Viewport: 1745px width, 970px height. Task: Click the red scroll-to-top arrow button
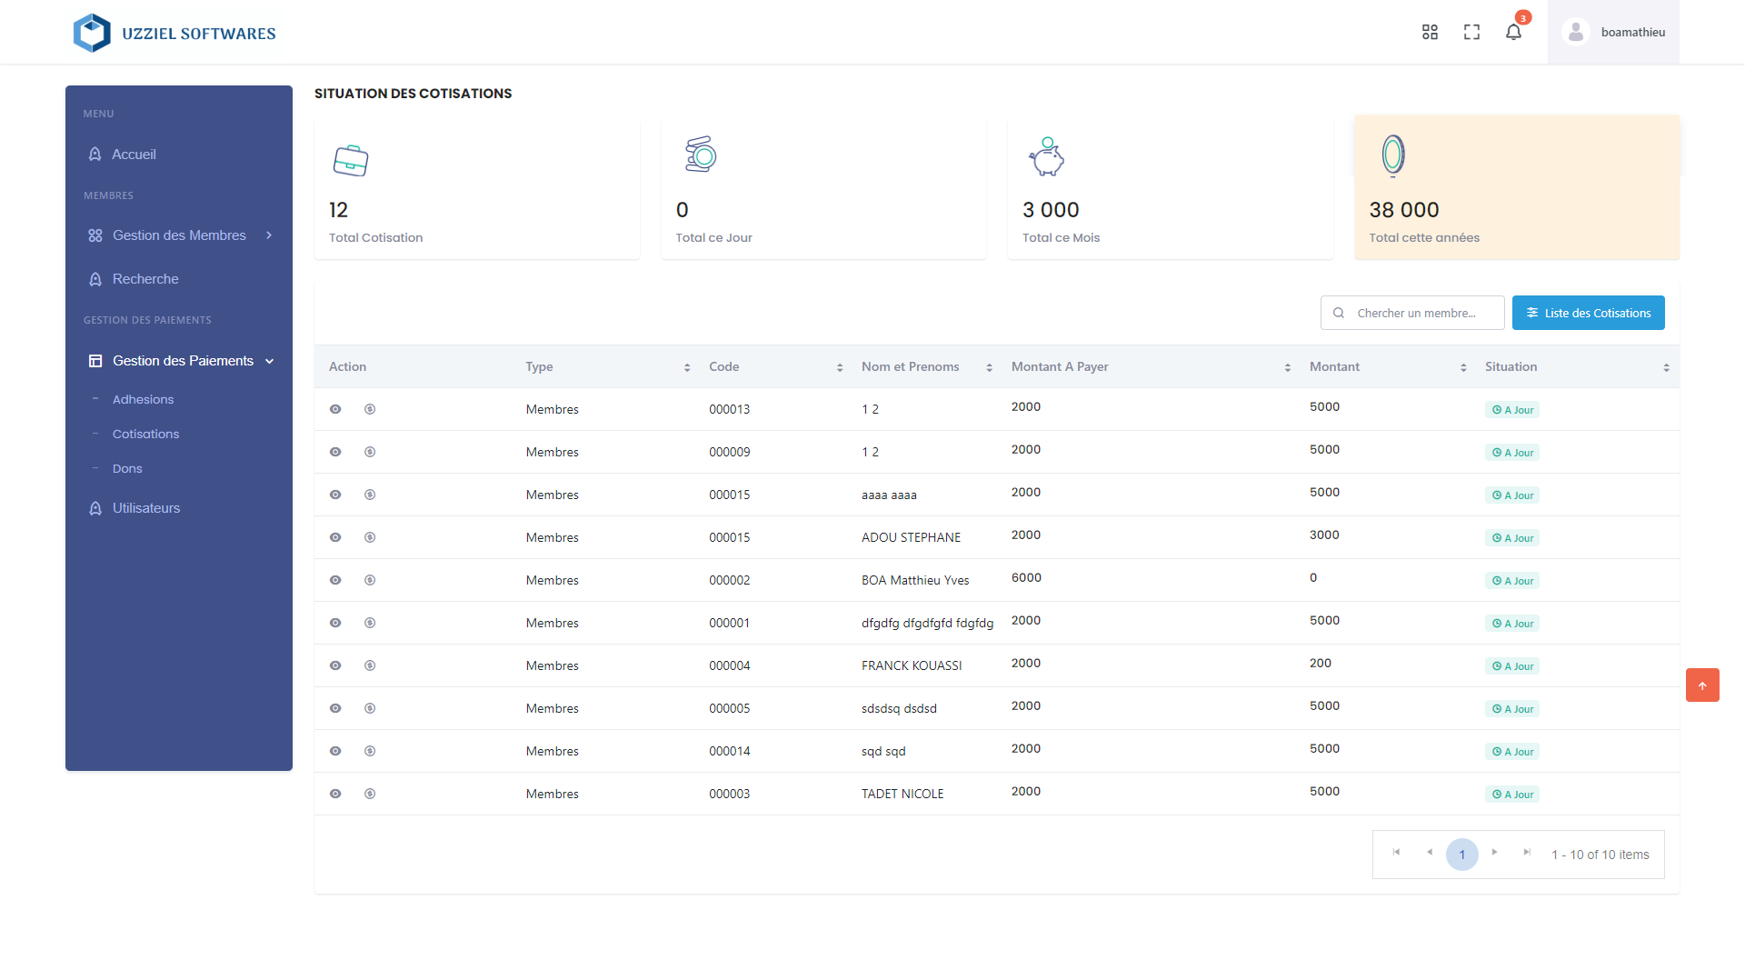pyautogui.click(x=1702, y=685)
